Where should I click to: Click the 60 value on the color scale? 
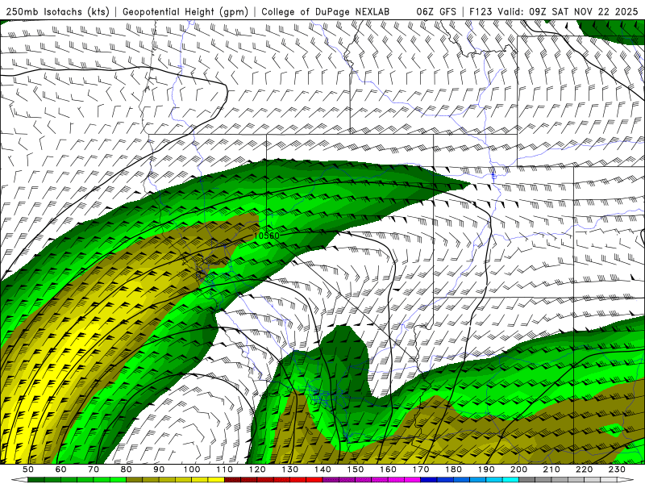point(60,469)
